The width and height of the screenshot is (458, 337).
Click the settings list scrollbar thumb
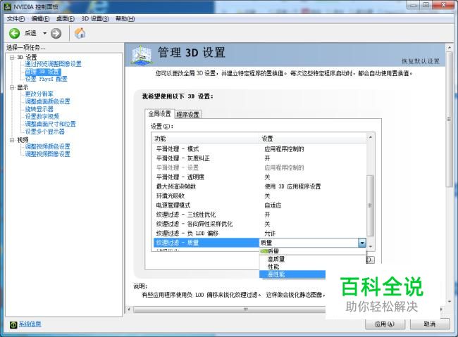pyautogui.click(x=370, y=205)
